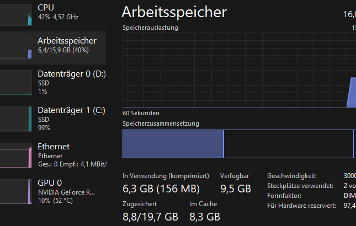Click the Im Cache 8,3 GB value
Image resolution: width=356 pixels, height=226 pixels.
pyautogui.click(x=205, y=217)
